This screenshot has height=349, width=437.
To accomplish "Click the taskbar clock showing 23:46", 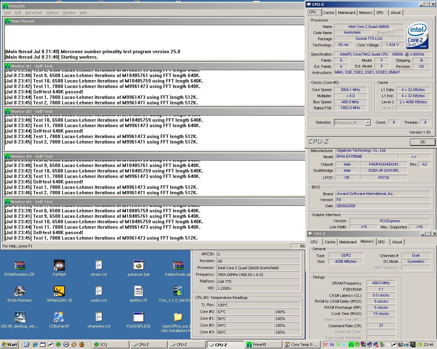I will (429, 345).
